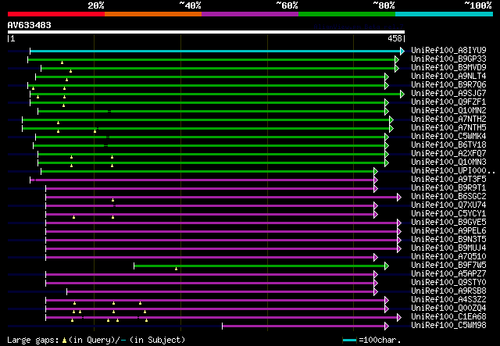Open the UniRef100_C5WM98 hit label

pyautogui.click(x=448, y=326)
